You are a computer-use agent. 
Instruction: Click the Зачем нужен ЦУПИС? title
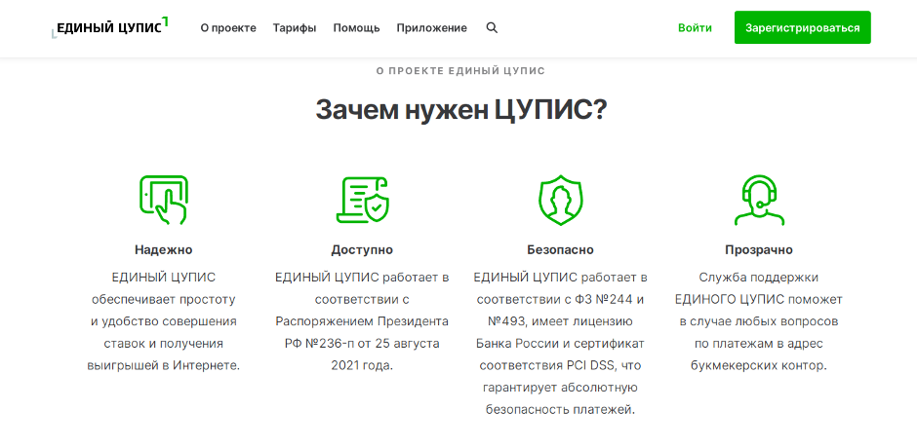460,109
